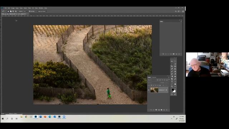Choose Add to selection mode button
229x129 pixels.
point(11,11)
